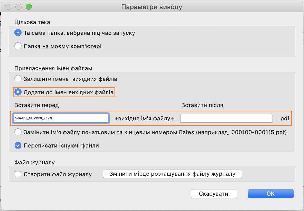
Task: Select the same folder chosen at launch option
Action: point(18,33)
